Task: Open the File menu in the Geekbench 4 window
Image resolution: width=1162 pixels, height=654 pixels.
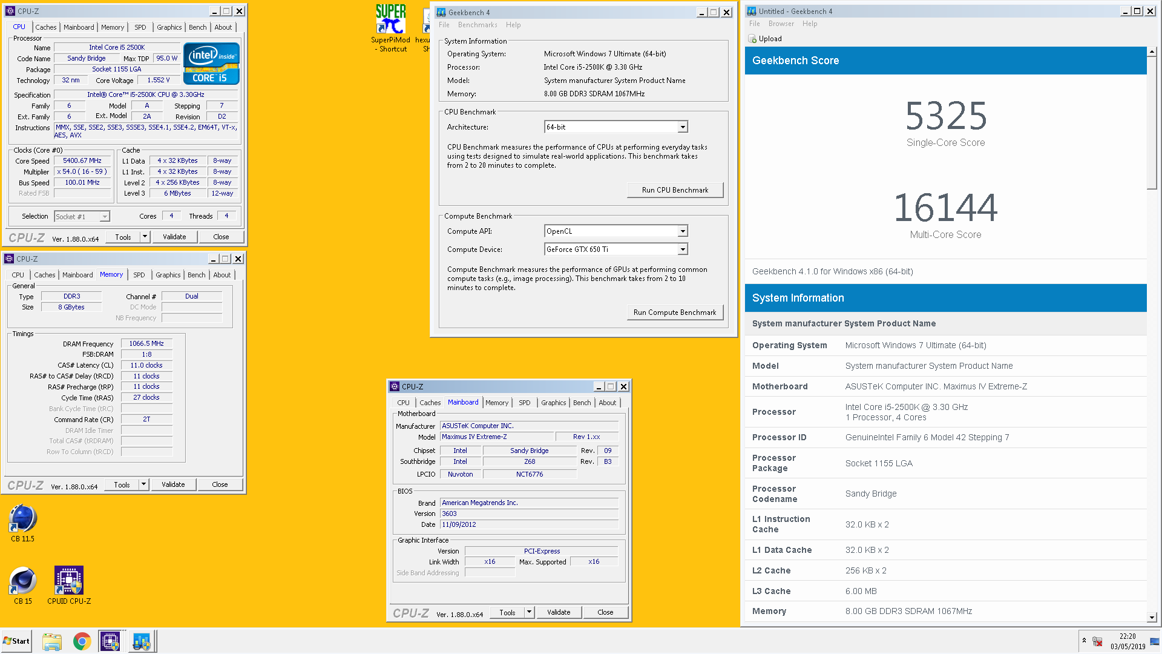Action: point(444,25)
